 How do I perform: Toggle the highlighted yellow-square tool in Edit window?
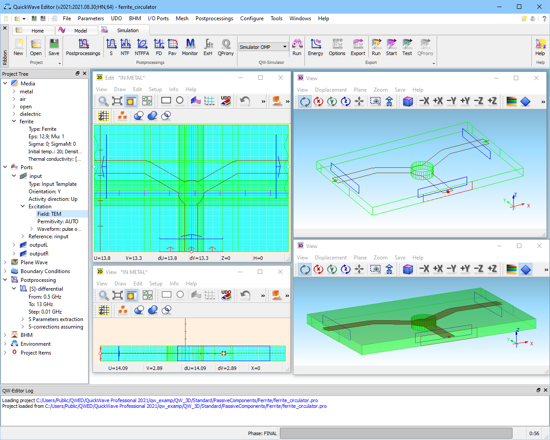131,101
